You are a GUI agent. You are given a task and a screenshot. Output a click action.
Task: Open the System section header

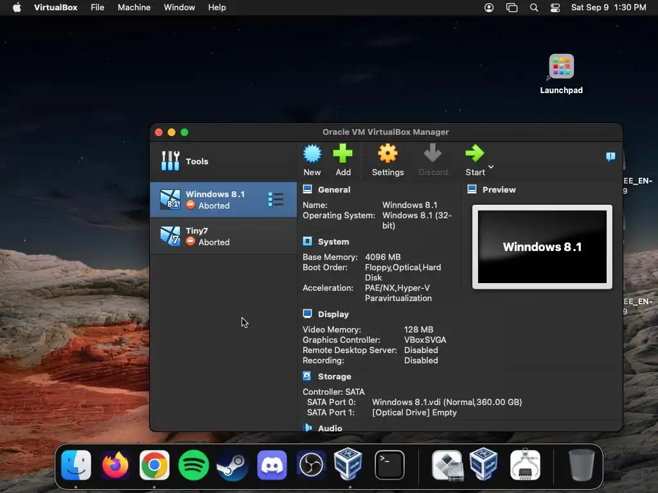tap(333, 242)
